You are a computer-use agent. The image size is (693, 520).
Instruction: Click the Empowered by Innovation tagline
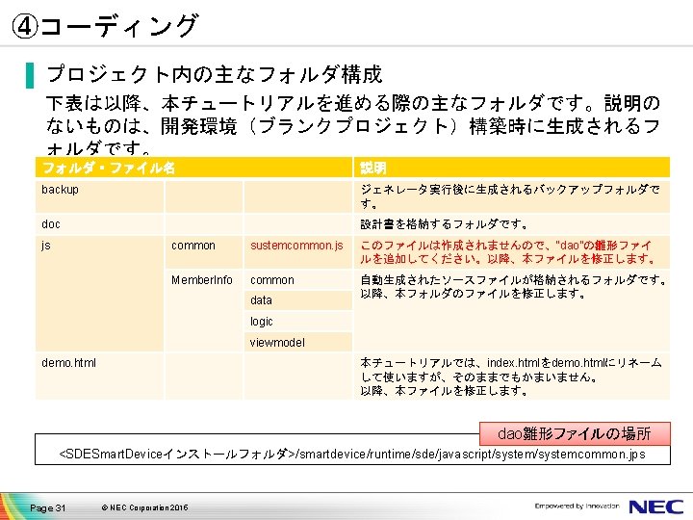click(x=577, y=506)
